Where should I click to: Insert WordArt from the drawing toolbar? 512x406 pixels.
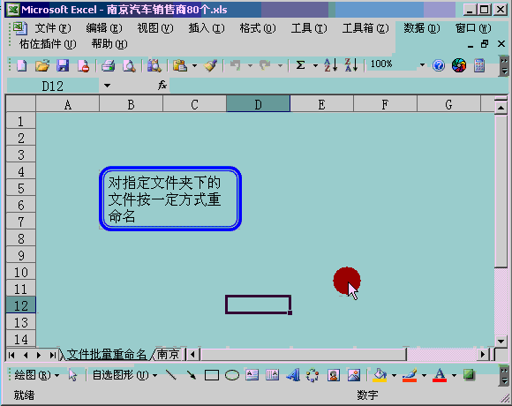click(293, 375)
